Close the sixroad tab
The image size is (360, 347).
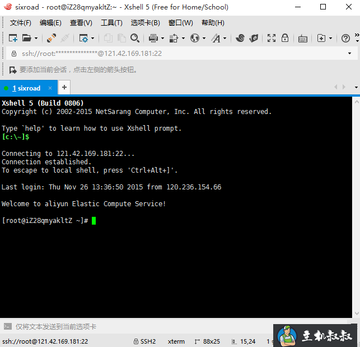click(50, 88)
